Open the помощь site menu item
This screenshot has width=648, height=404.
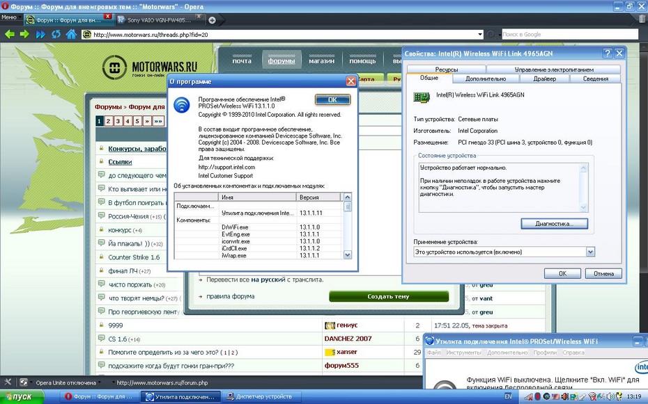click(362, 60)
